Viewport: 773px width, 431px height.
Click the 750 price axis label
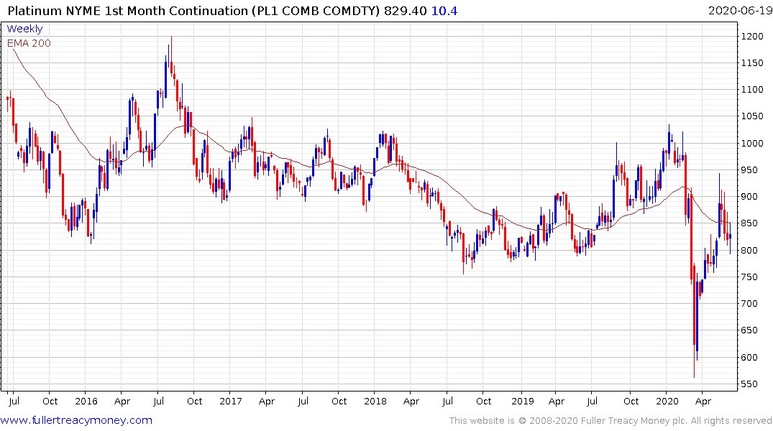click(749, 277)
